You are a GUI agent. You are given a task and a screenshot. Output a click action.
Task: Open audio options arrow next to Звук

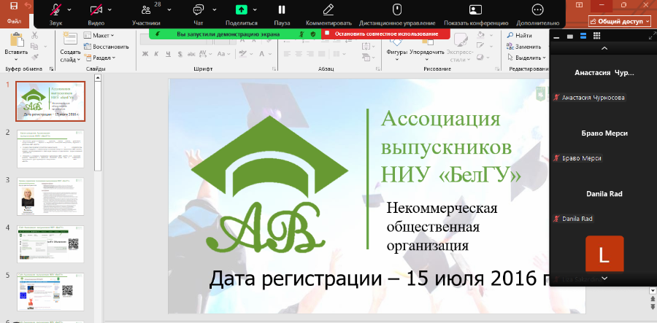point(69,9)
